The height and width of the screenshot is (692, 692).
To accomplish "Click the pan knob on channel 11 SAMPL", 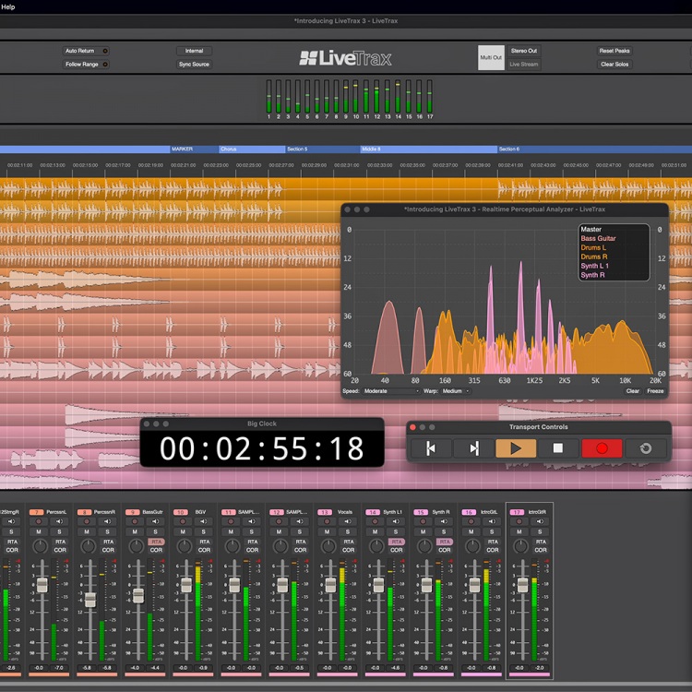I will (x=233, y=546).
